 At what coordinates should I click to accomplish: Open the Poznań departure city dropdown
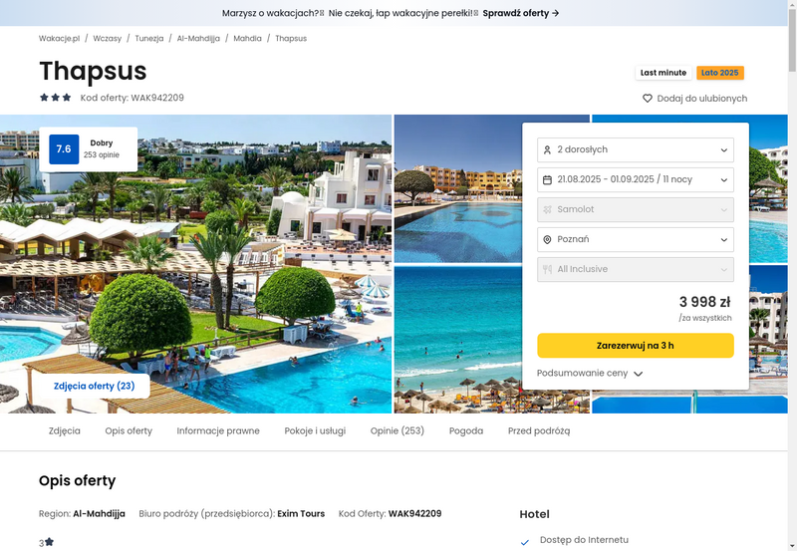point(636,239)
